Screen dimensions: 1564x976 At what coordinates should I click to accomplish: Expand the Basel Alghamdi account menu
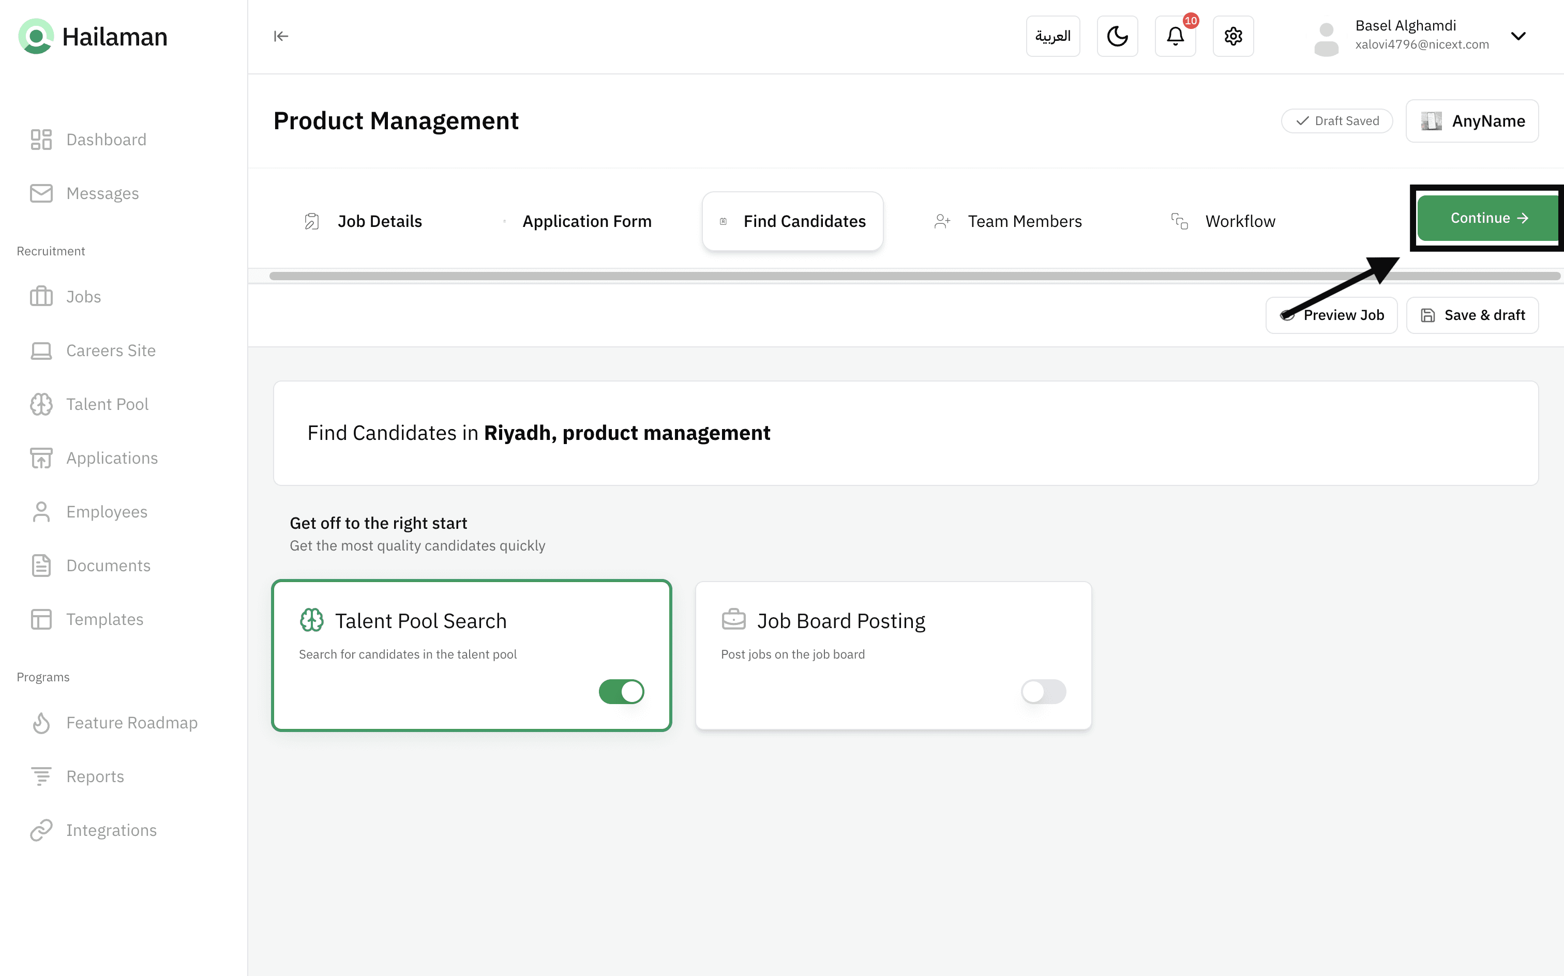pos(1518,36)
